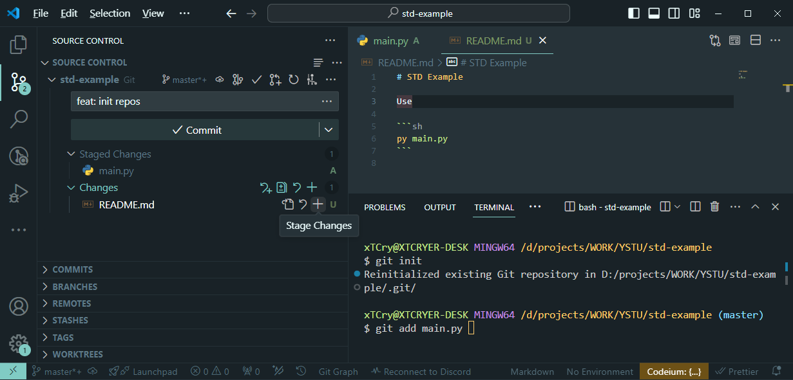Refresh the std-example repository
Screen dimensions: 793x380
(294, 80)
